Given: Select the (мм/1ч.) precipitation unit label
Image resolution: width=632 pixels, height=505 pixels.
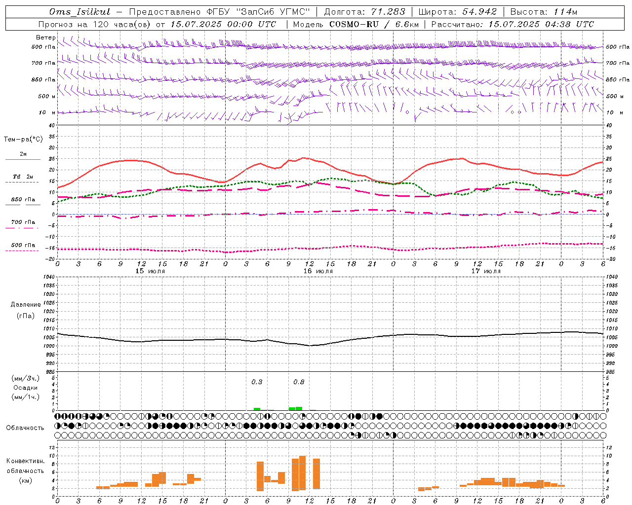Looking at the screenshot, I should click(25, 397).
